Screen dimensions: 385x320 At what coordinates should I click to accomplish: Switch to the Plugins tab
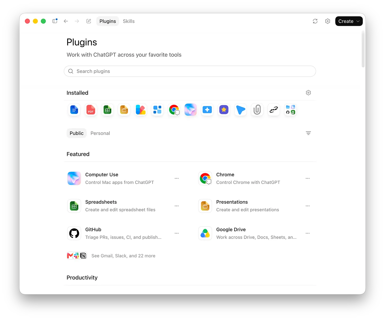click(x=108, y=21)
